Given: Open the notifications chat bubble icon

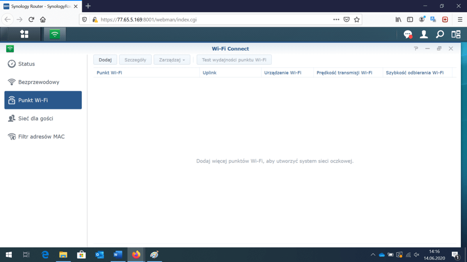Looking at the screenshot, I should click(408, 35).
